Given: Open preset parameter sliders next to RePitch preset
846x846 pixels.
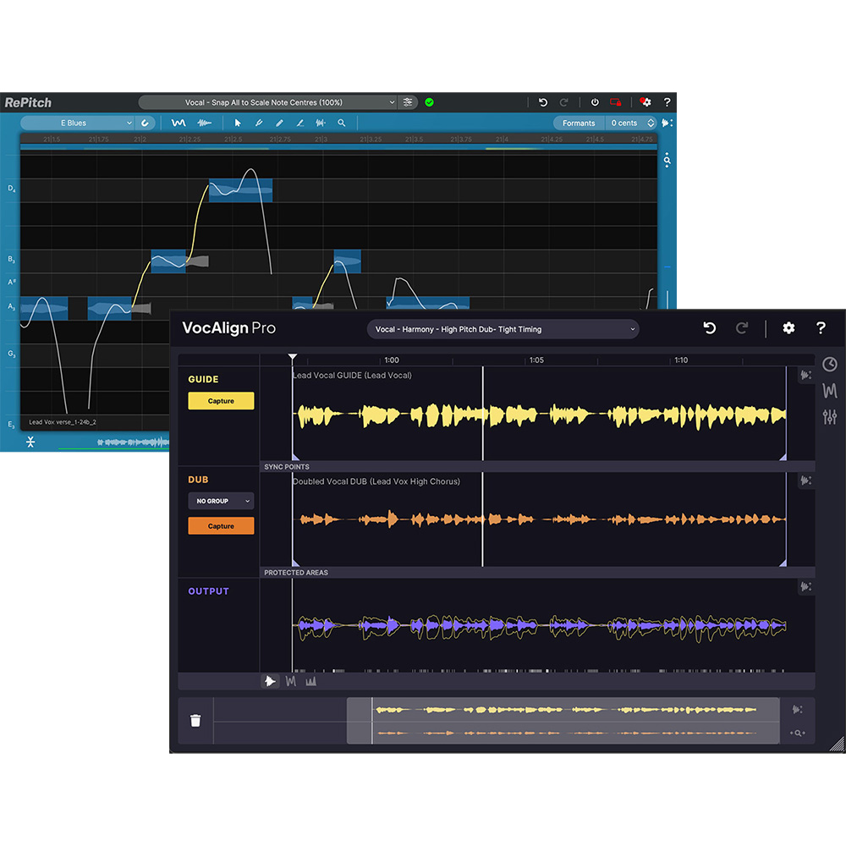Looking at the screenshot, I should 408,102.
